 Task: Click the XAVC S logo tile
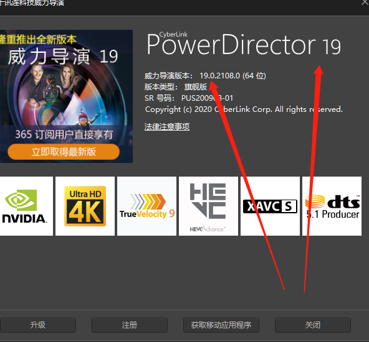(x=270, y=206)
